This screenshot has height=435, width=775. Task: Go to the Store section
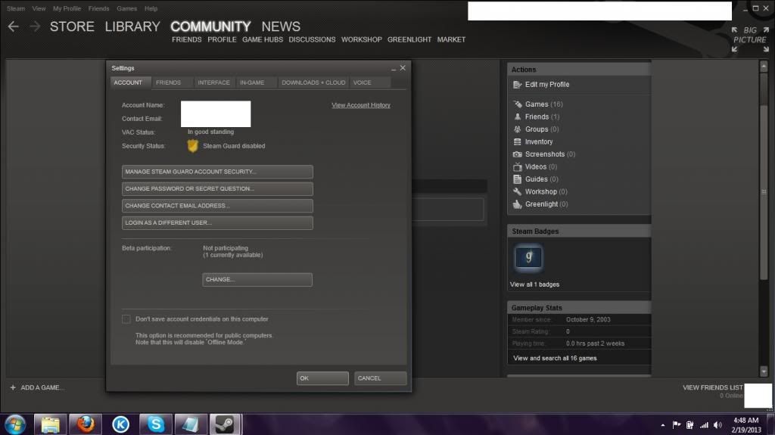tap(72, 26)
